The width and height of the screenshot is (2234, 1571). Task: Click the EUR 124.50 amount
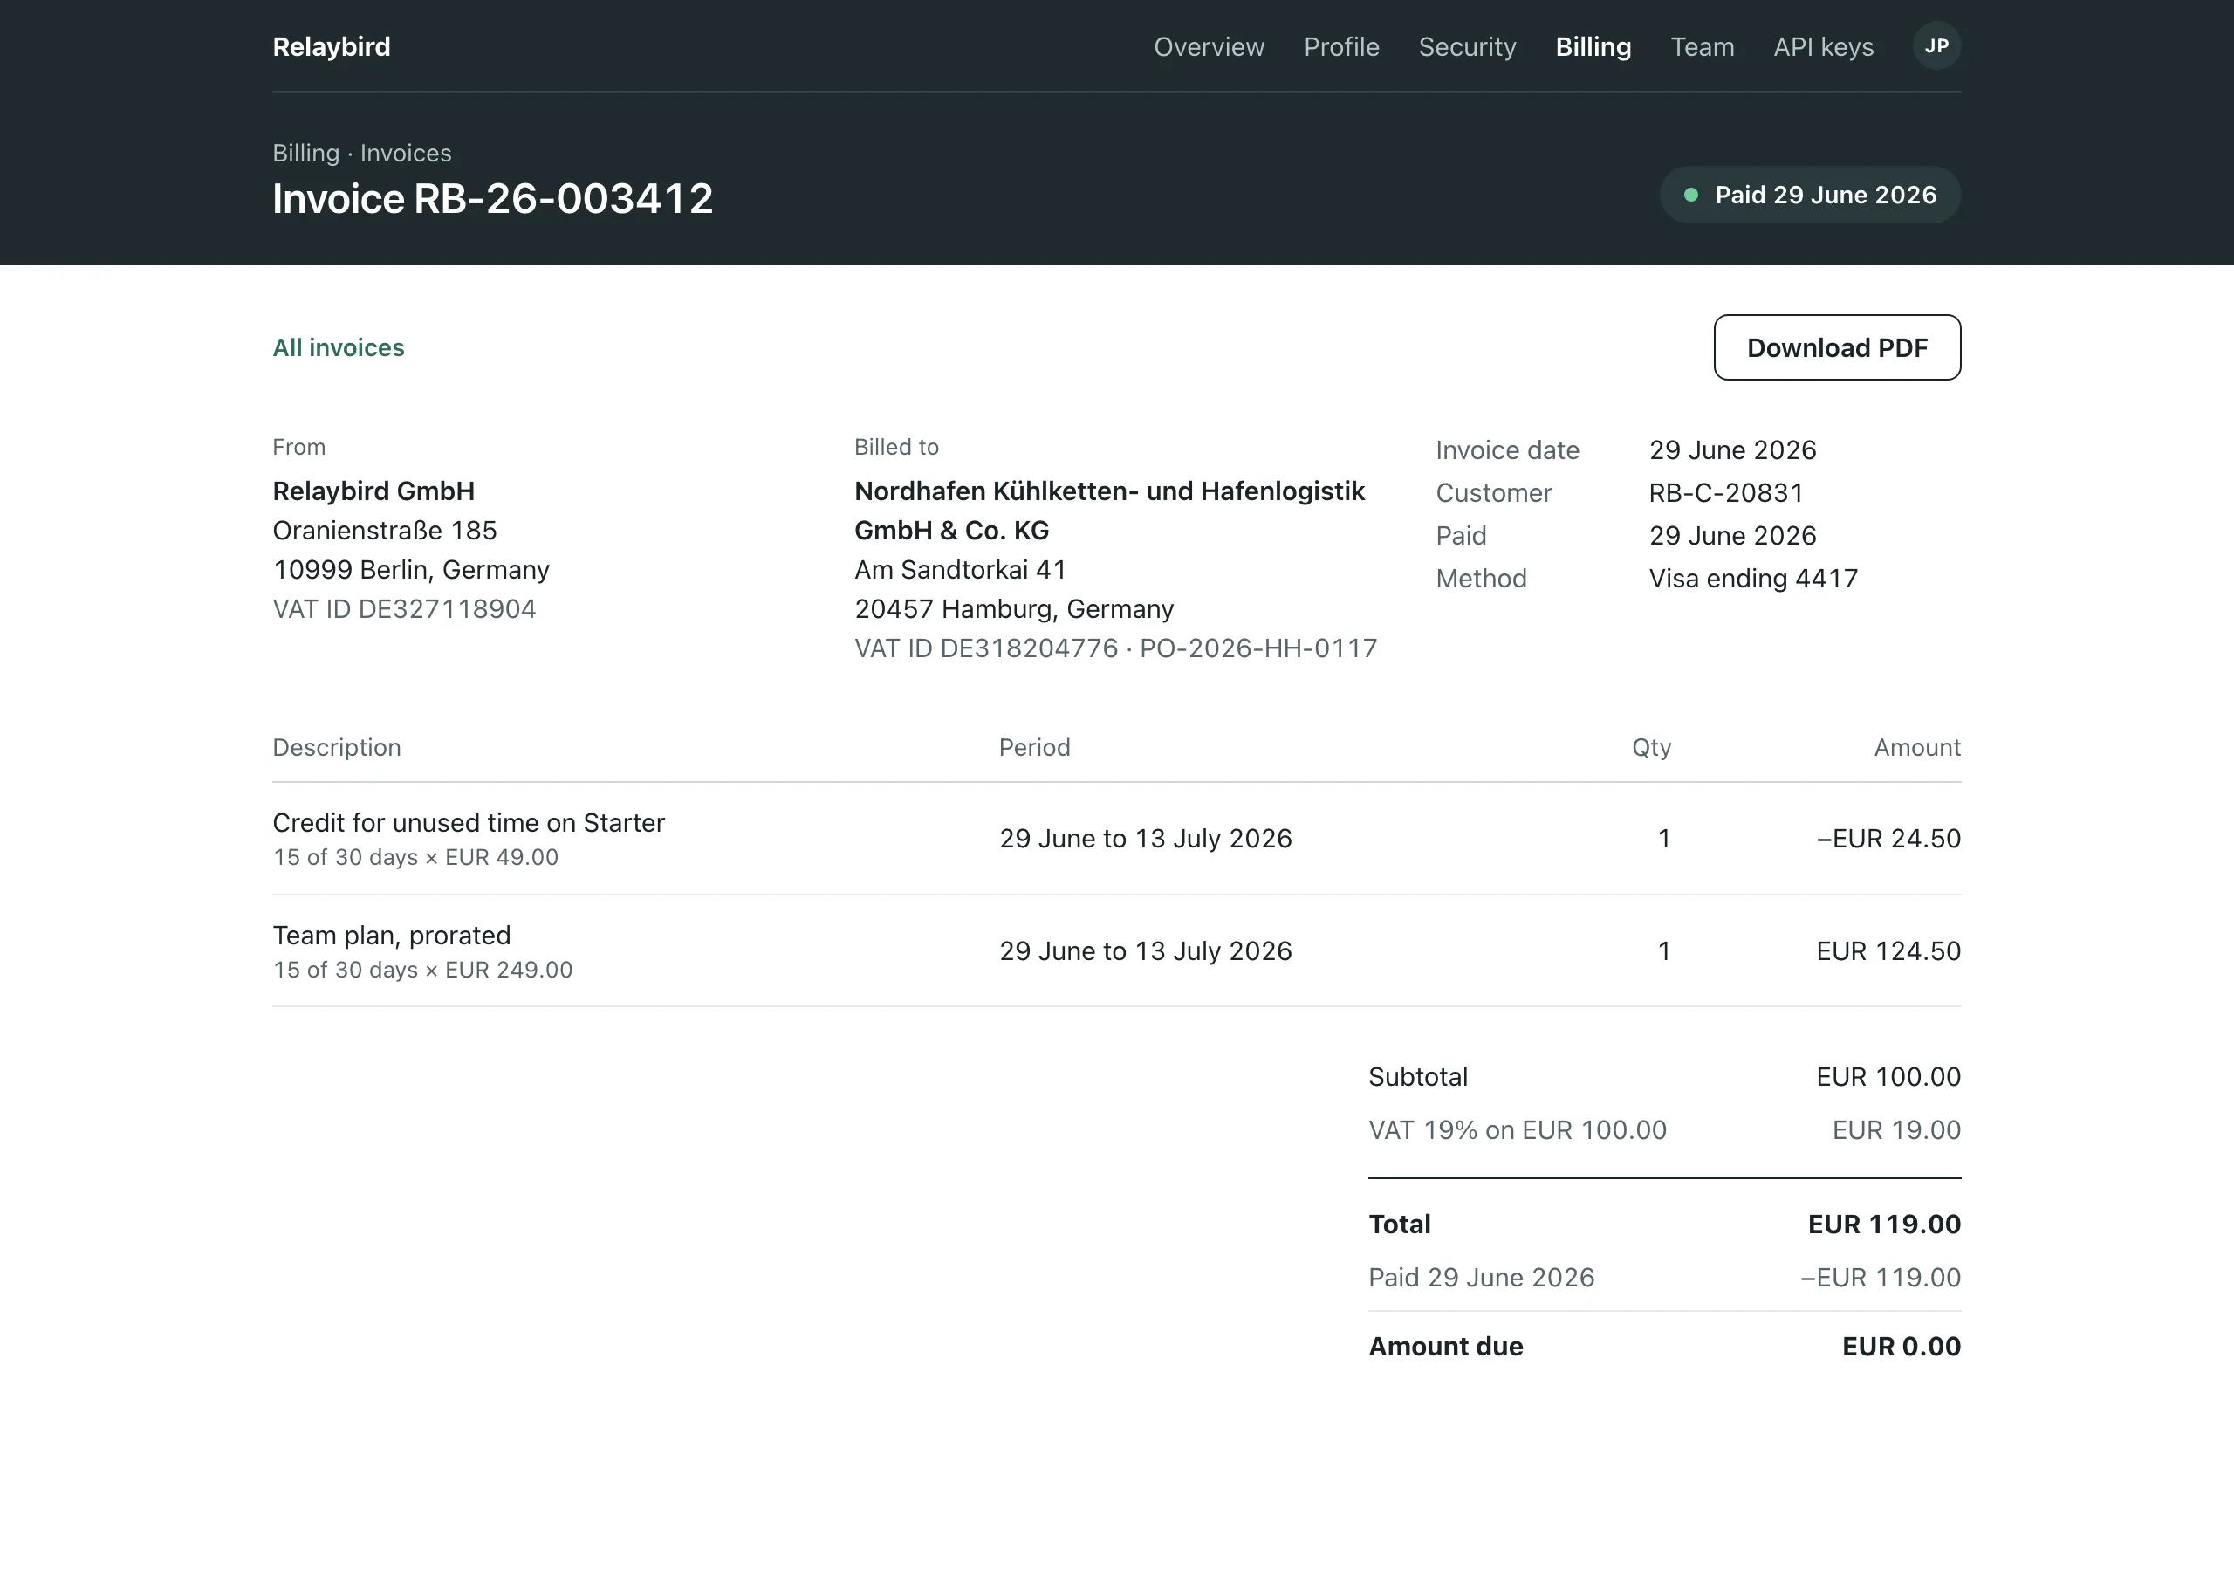click(x=1888, y=951)
